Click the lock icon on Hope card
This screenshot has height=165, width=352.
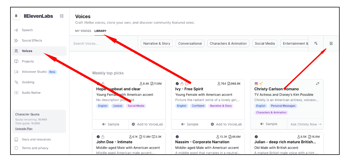pyautogui.click(x=103, y=84)
